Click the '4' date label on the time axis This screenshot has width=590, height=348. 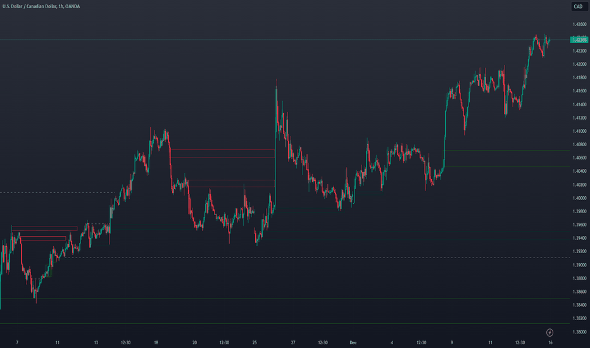point(392,343)
